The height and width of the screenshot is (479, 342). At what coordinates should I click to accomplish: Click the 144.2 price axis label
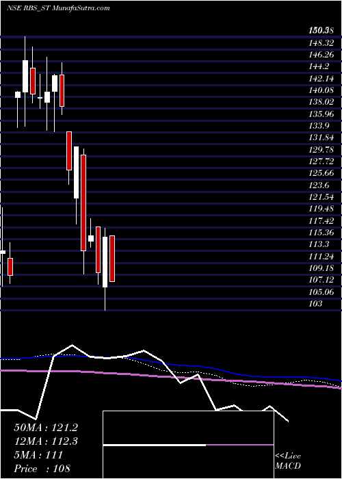point(319,66)
